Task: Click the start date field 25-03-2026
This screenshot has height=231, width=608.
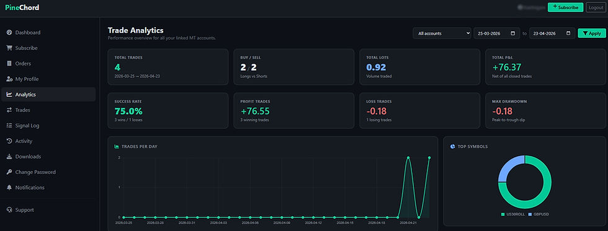Action: tap(497, 33)
